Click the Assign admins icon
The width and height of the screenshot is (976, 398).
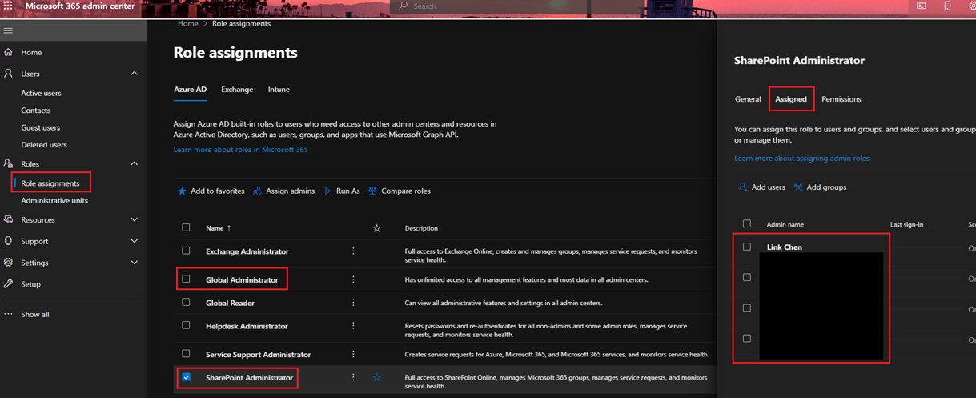[x=257, y=191]
